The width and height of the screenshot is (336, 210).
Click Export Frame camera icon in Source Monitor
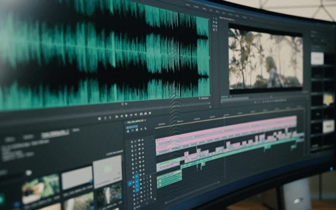coord(150,113)
